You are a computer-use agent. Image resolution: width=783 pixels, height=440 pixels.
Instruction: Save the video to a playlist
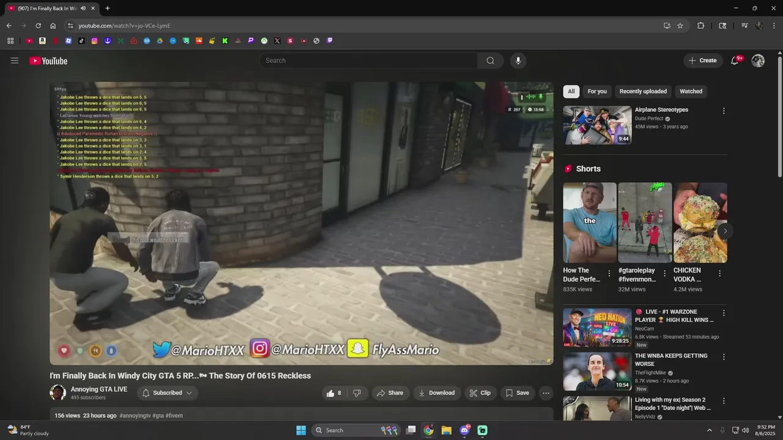516,393
